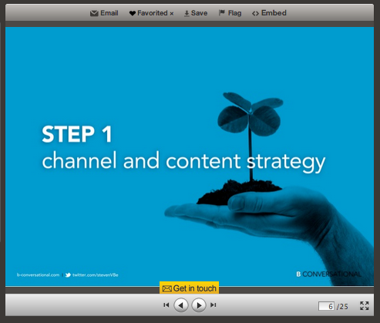Click the yellow Get in touch button
Screen dimensions: 380x323
189,288
